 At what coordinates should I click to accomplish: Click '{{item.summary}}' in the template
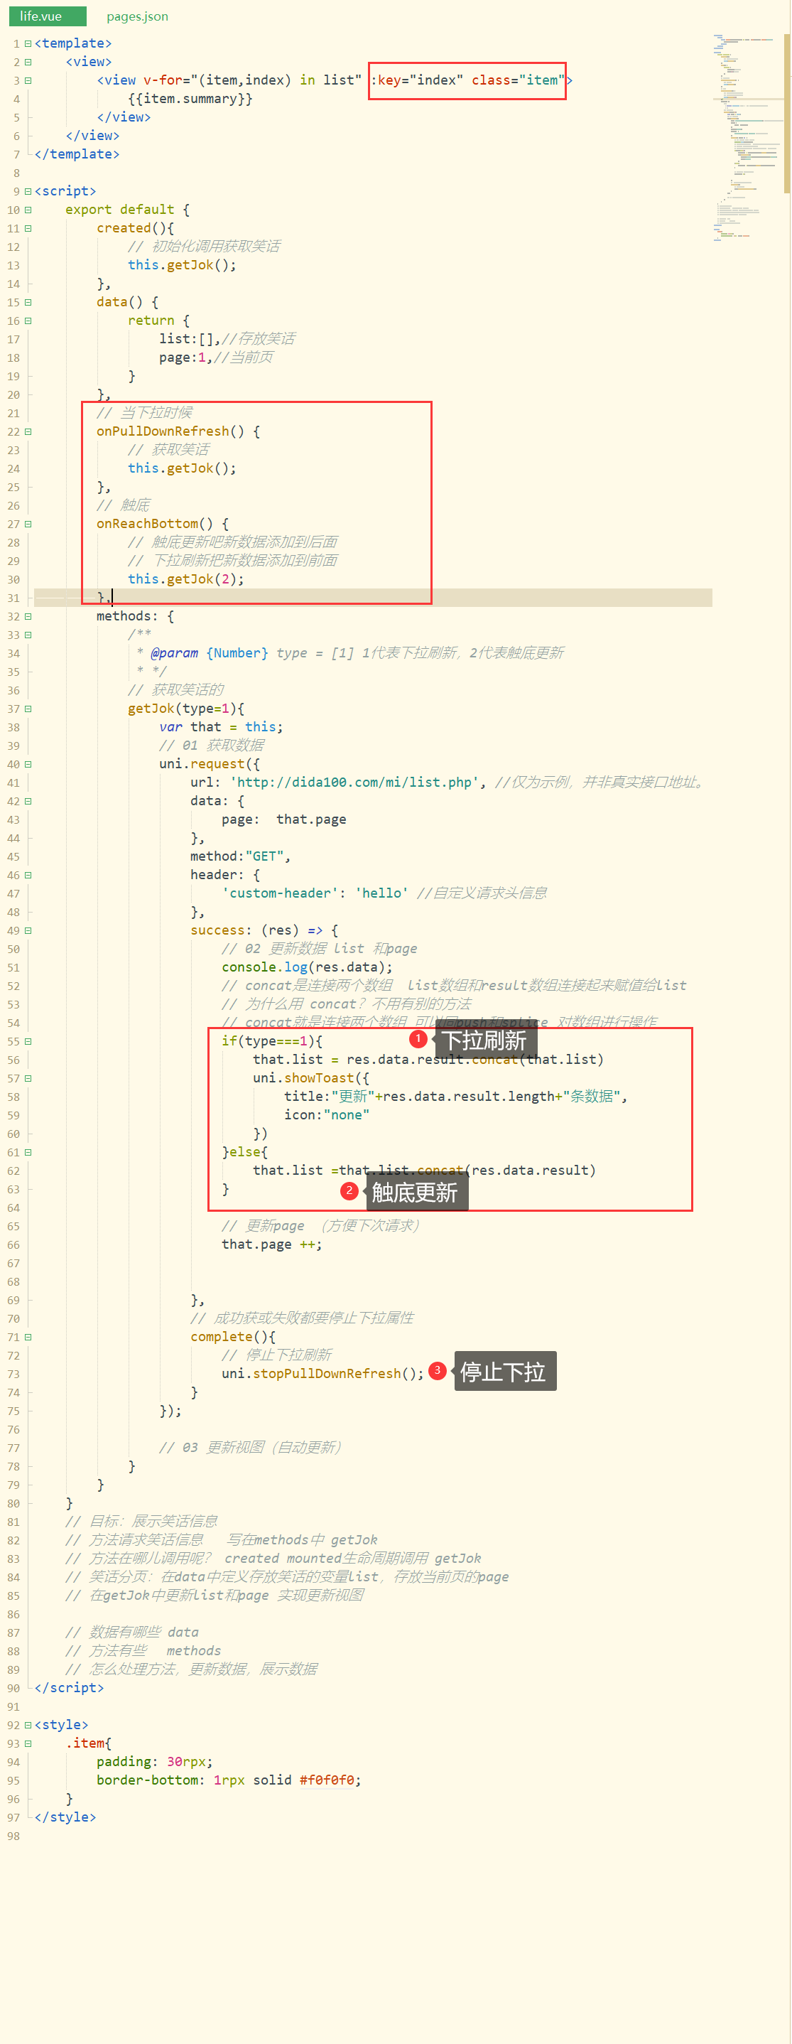(190, 99)
